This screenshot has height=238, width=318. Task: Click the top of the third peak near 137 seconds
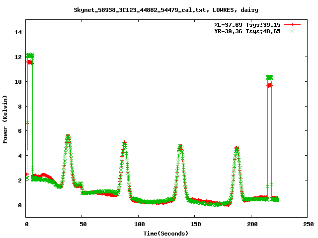coord(180,146)
